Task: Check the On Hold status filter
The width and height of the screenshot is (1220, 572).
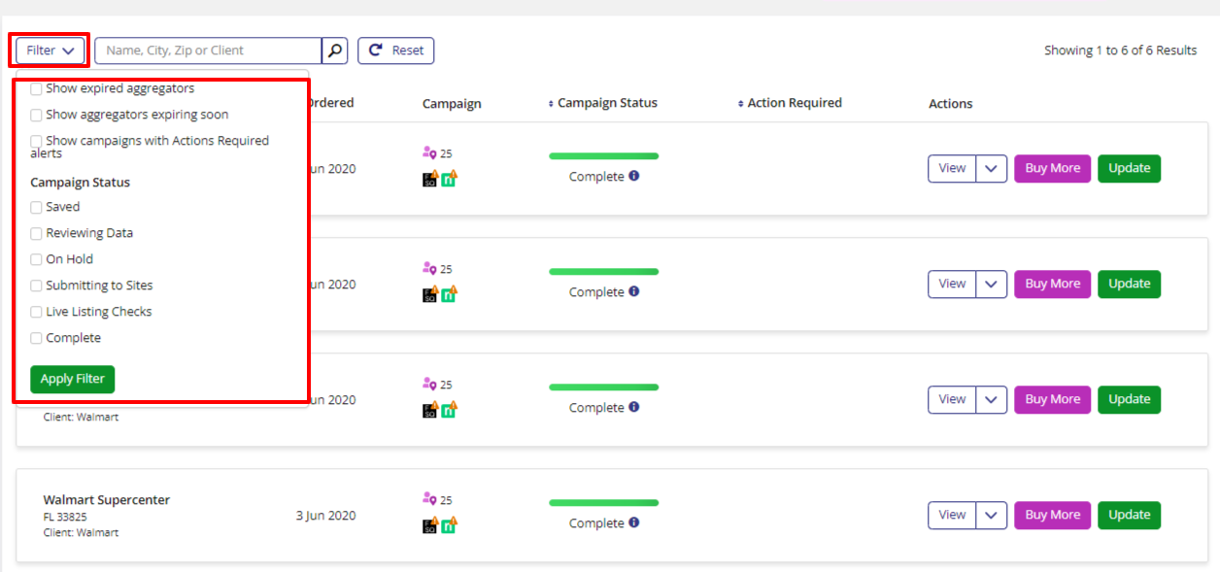Action: [36, 259]
